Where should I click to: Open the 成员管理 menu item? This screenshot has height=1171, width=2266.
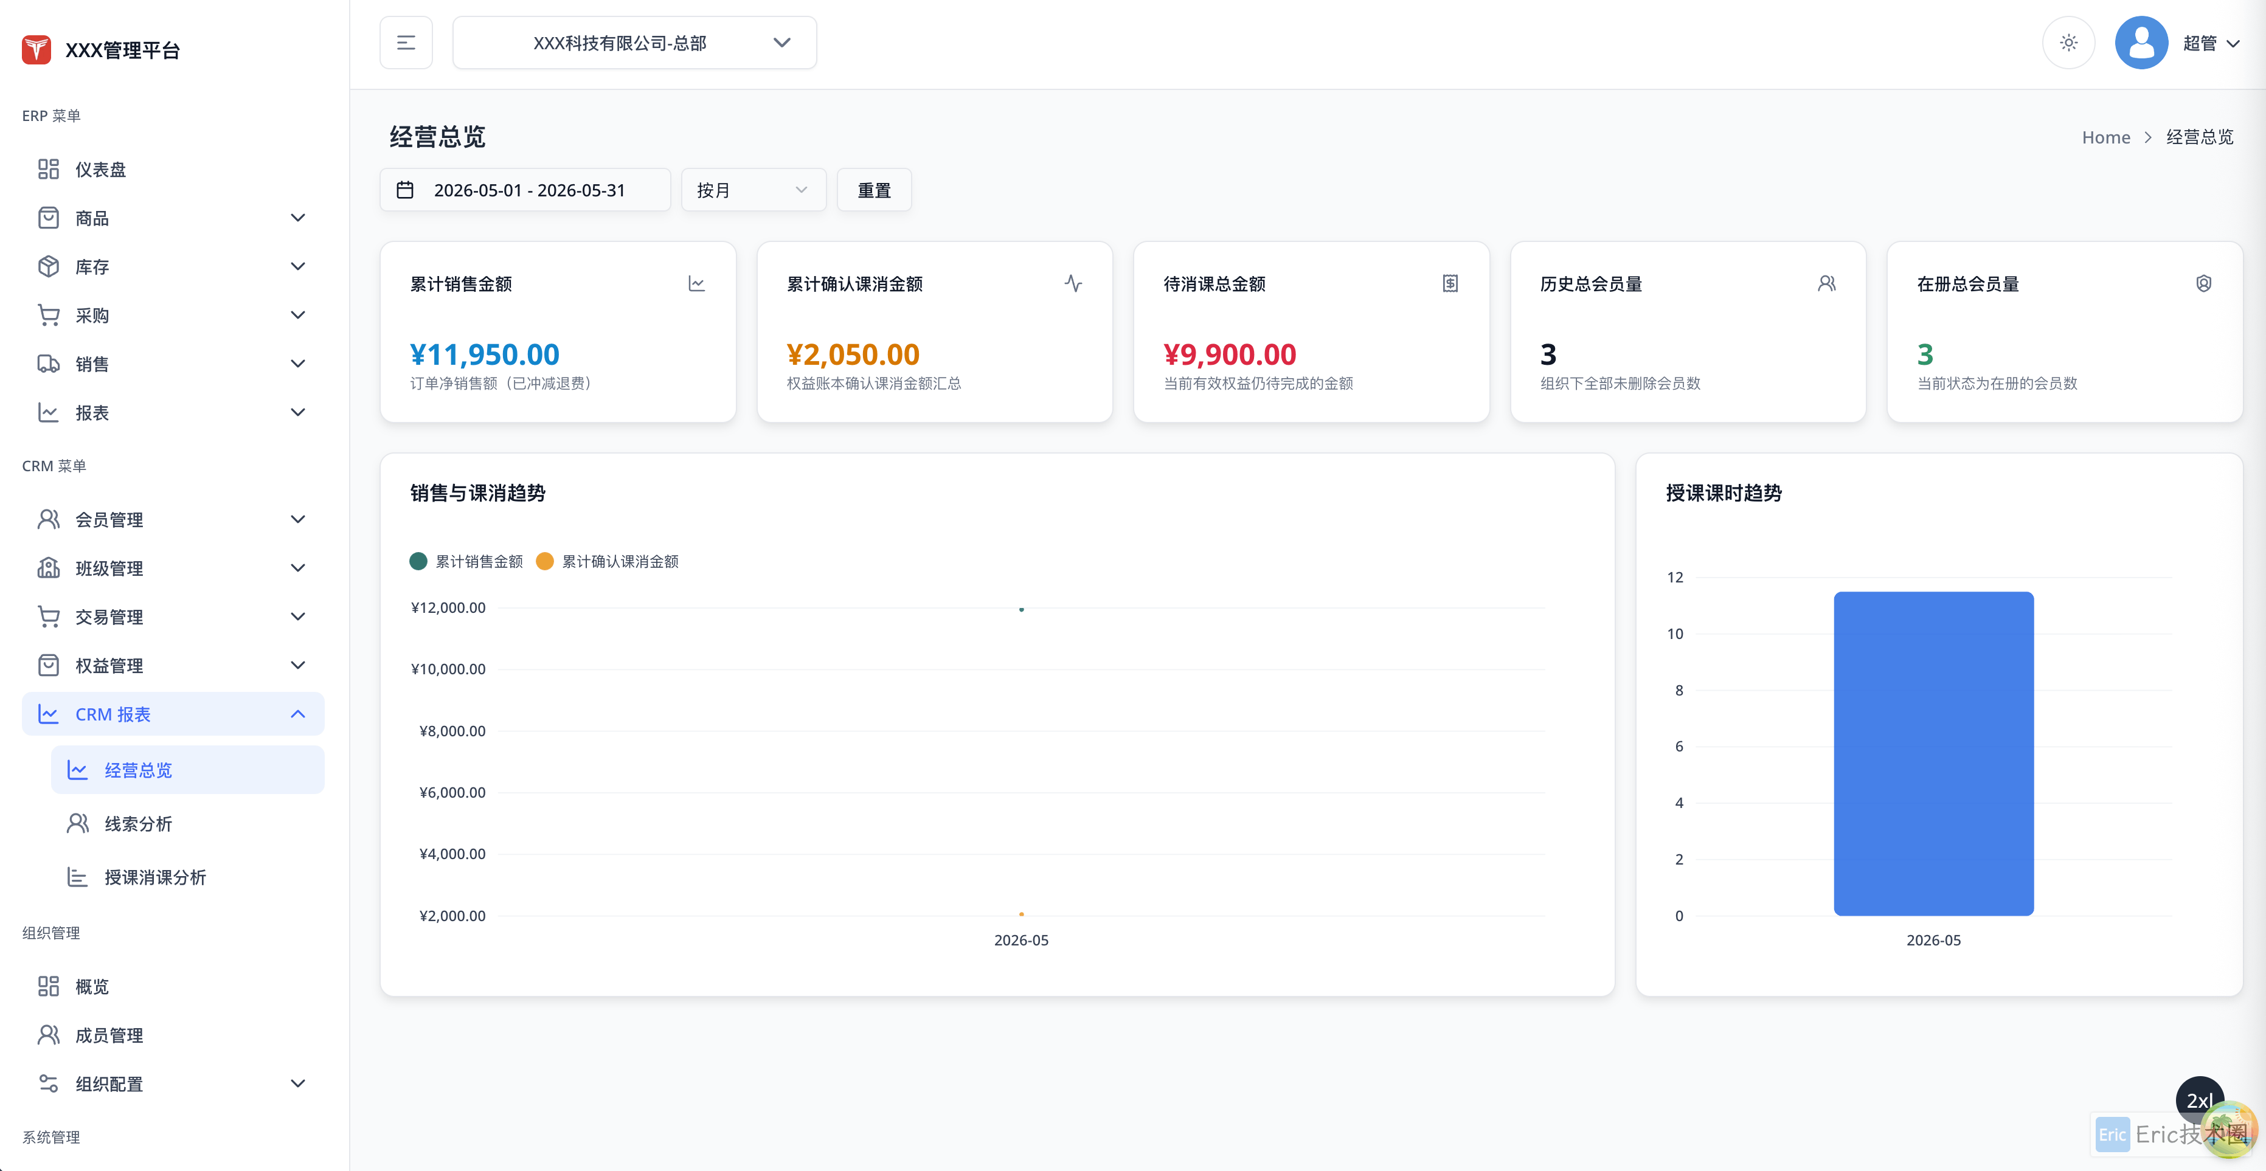[x=173, y=1035]
